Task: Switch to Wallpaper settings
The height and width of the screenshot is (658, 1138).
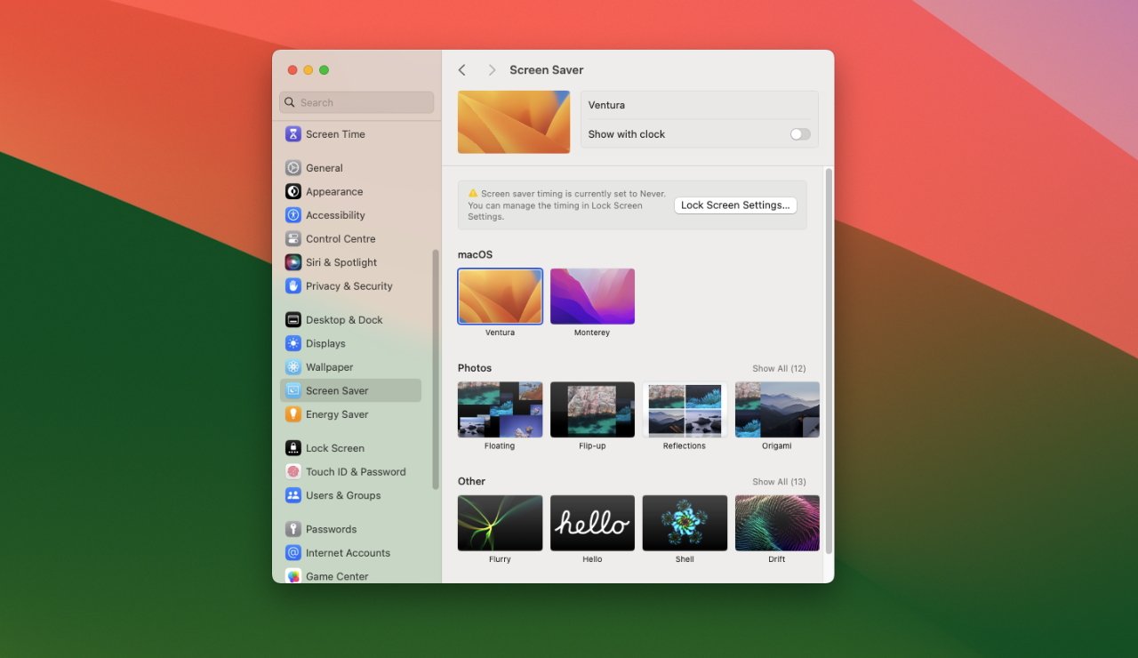Action: tap(350, 367)
